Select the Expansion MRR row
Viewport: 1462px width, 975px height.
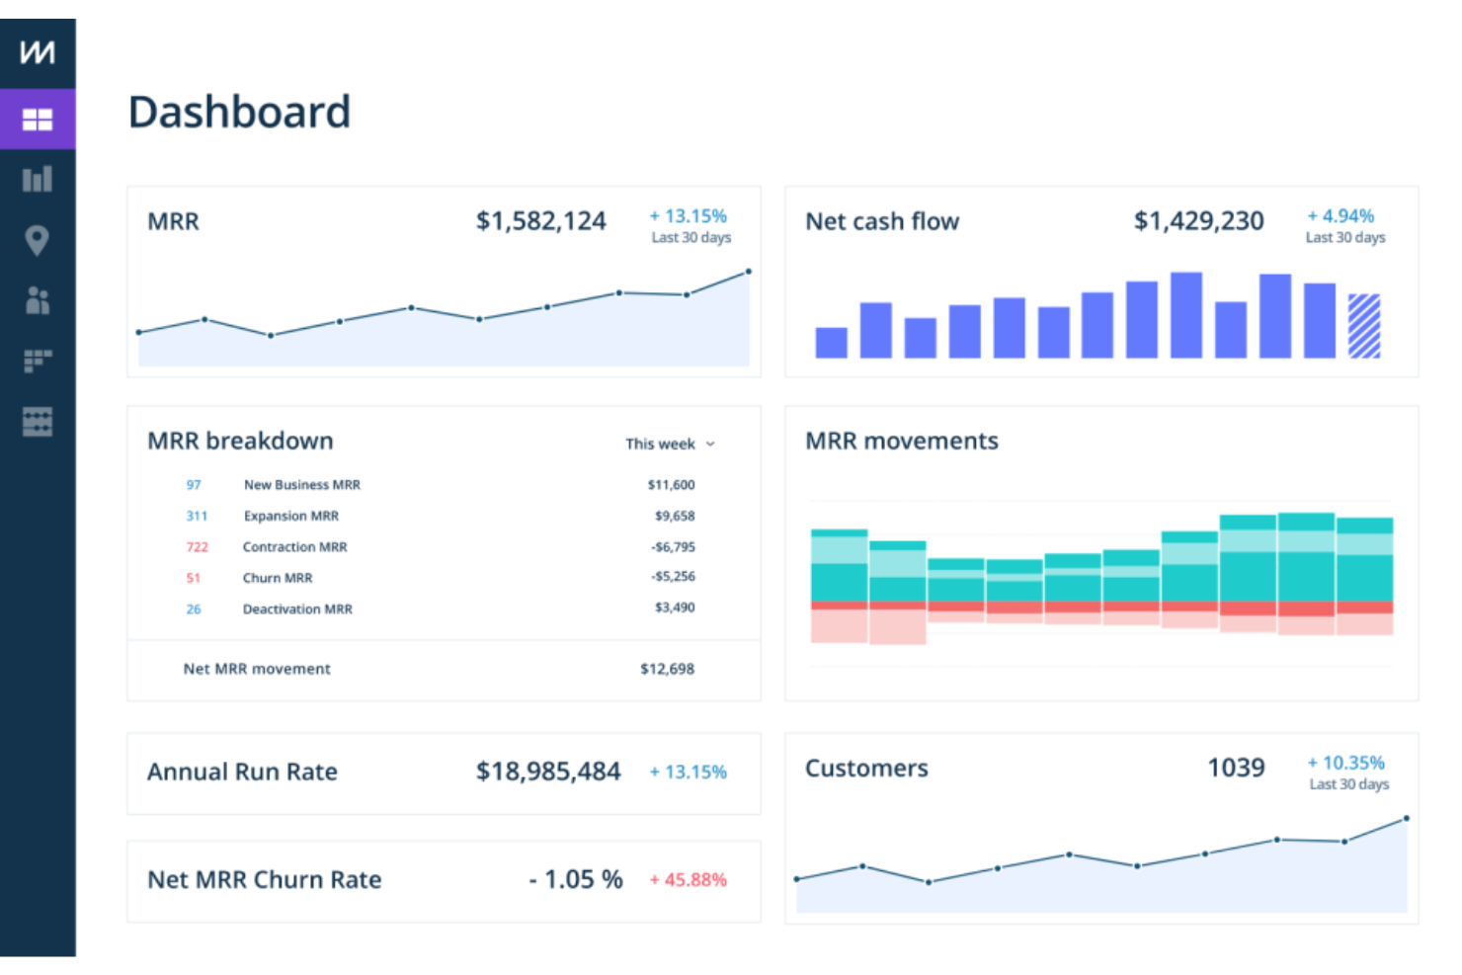click(441, 516)
